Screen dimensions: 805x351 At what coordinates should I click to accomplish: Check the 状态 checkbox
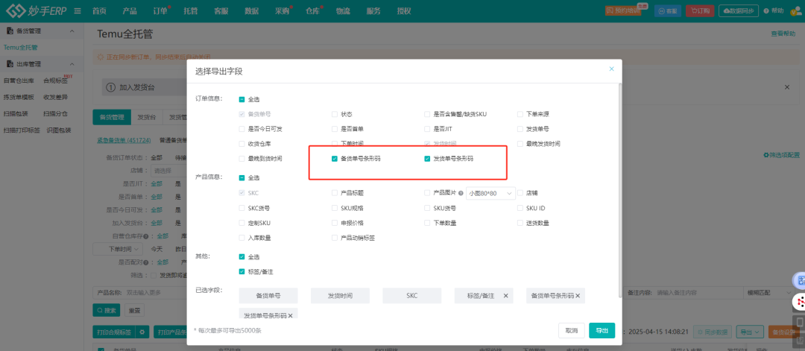[x=335, y=114]
